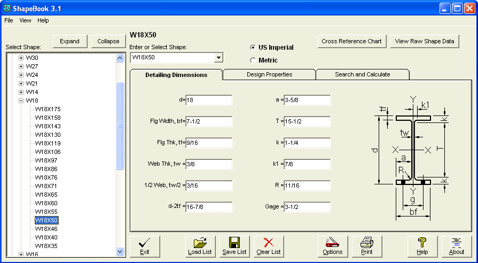Select W18X46 in the shape tree
The height and width of the screenshot is (263, 478).
click(x=46, y=229)
